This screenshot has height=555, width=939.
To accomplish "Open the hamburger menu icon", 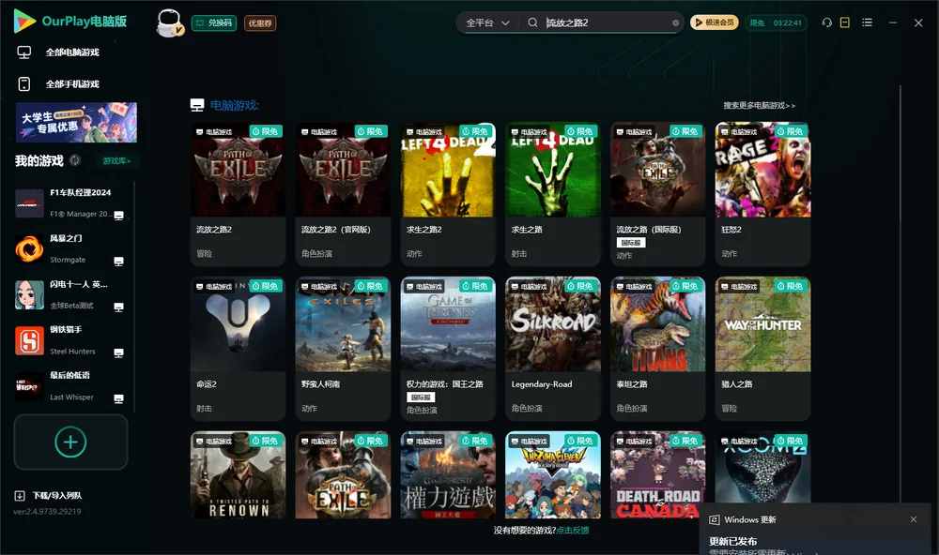I will coord(867,22).
